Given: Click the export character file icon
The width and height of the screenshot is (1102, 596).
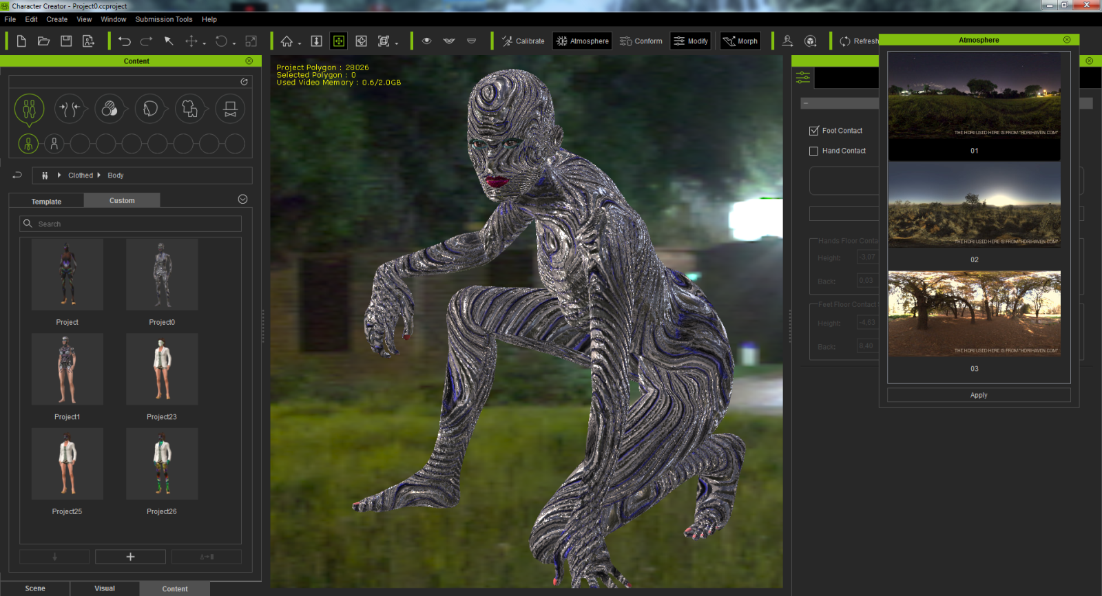Looking at the screenshot, I should (x=89, y=41).
